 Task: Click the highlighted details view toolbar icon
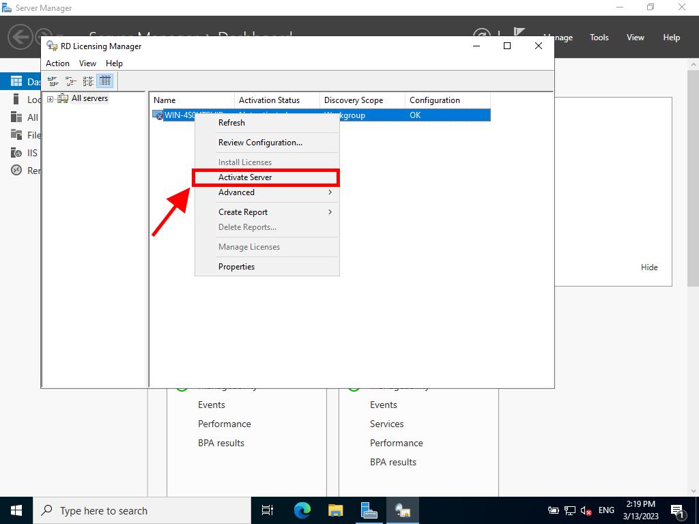coord(105,81)
